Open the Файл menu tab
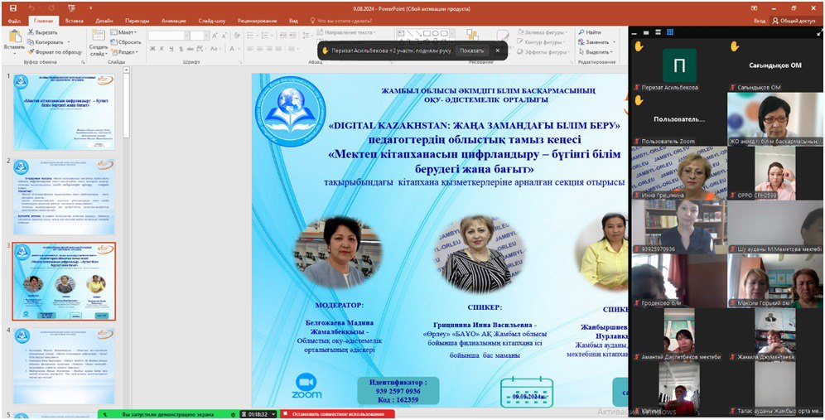This screenshot has height=420, width=825. click(14, 21)
